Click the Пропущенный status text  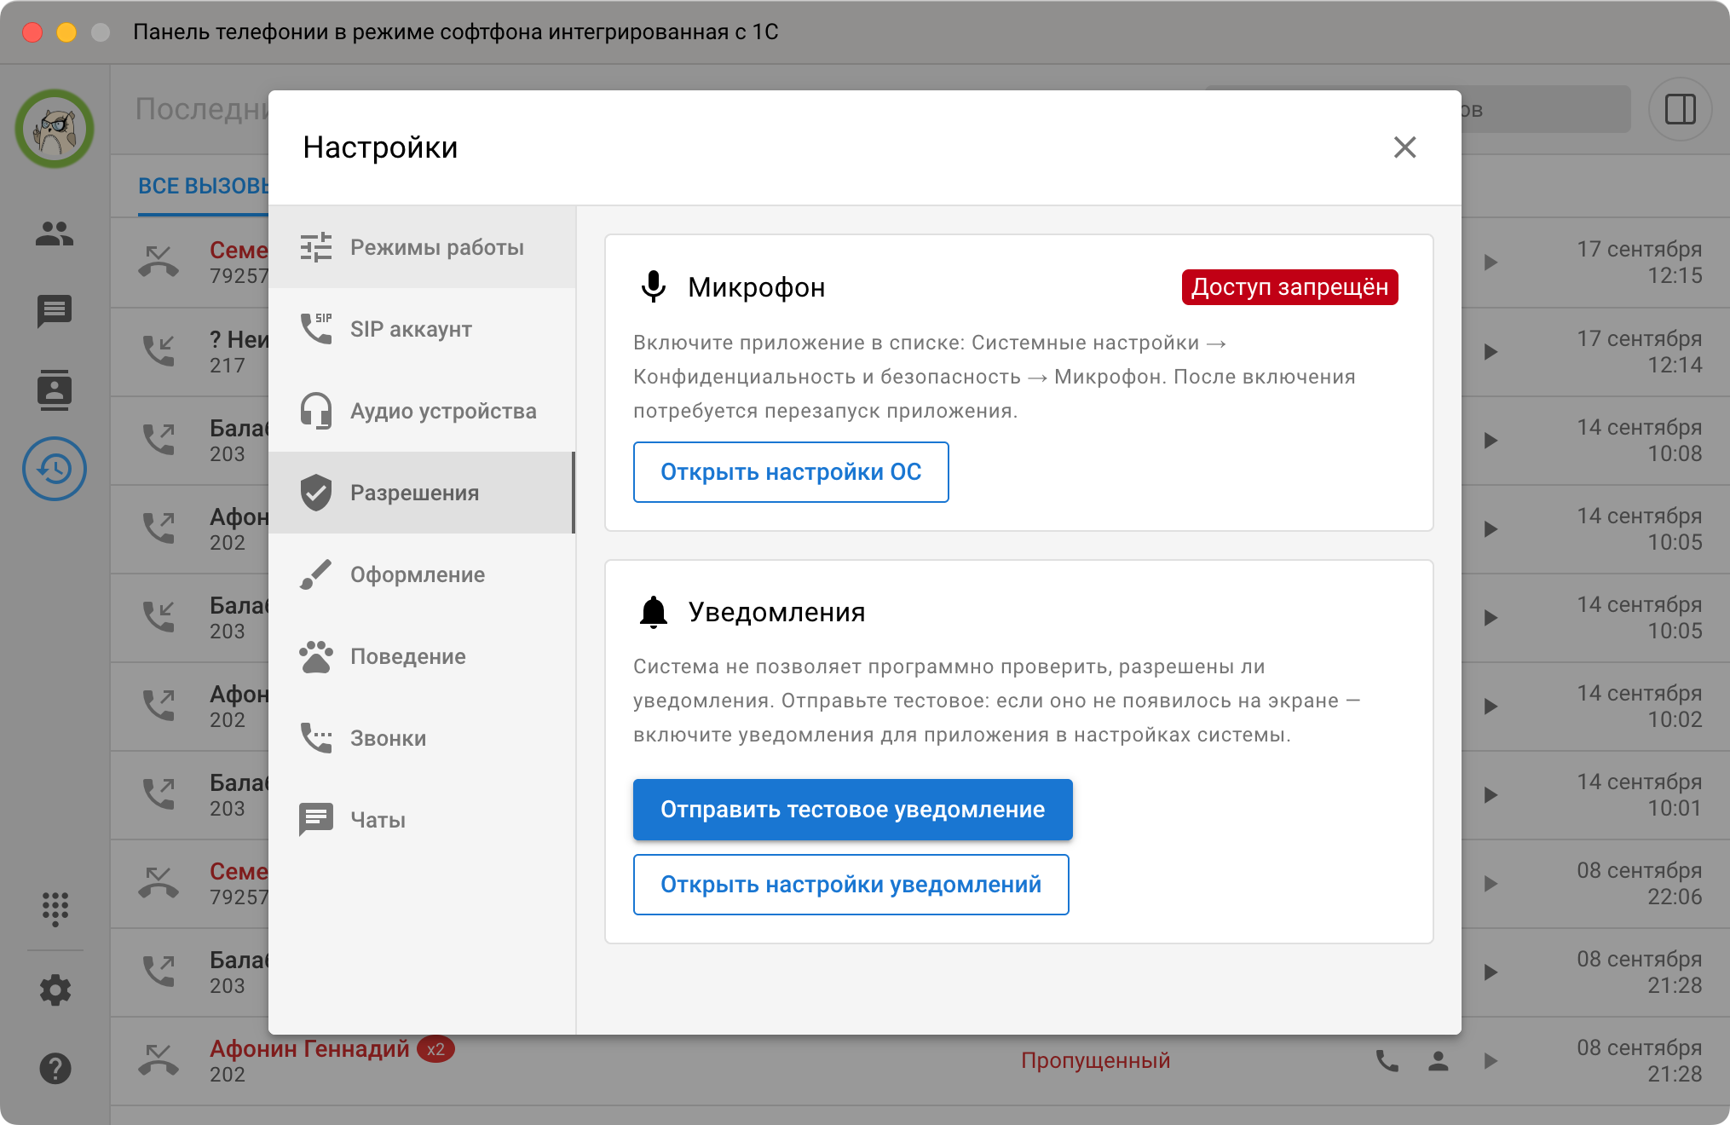click(x=1095, y=1061)
